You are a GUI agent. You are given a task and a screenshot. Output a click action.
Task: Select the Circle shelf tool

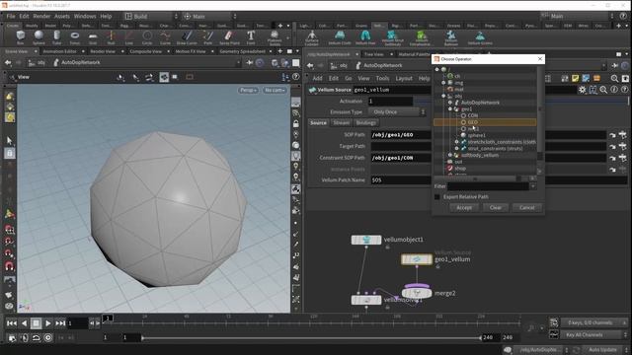pyautogui.click(x=147, y=37)
